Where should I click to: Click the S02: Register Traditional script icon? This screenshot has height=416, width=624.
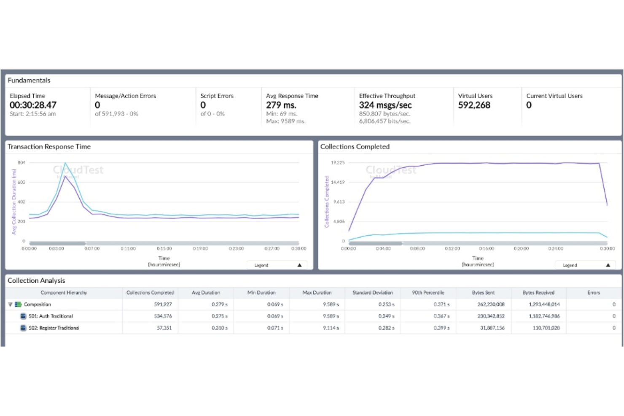(x=22, y=328)
